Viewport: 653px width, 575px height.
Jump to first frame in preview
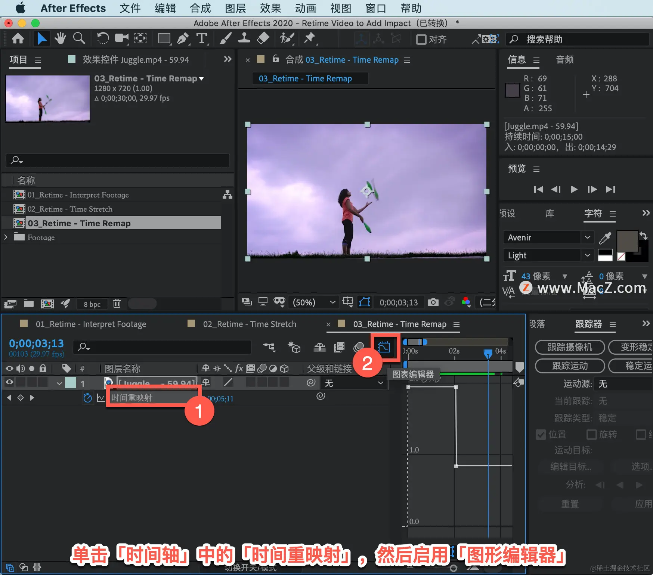click(x=538, y=189)
